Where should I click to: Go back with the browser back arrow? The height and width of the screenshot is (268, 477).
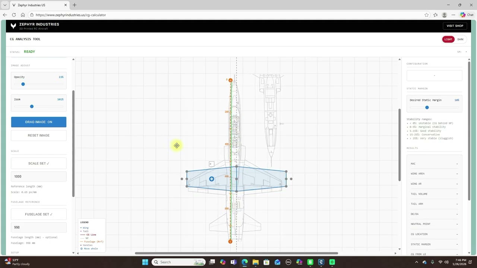pos(5,15)
